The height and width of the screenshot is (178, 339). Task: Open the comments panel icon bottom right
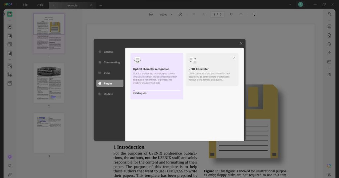(329, 174)
